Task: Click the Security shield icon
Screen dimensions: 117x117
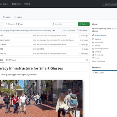Action: pos(4,17)
